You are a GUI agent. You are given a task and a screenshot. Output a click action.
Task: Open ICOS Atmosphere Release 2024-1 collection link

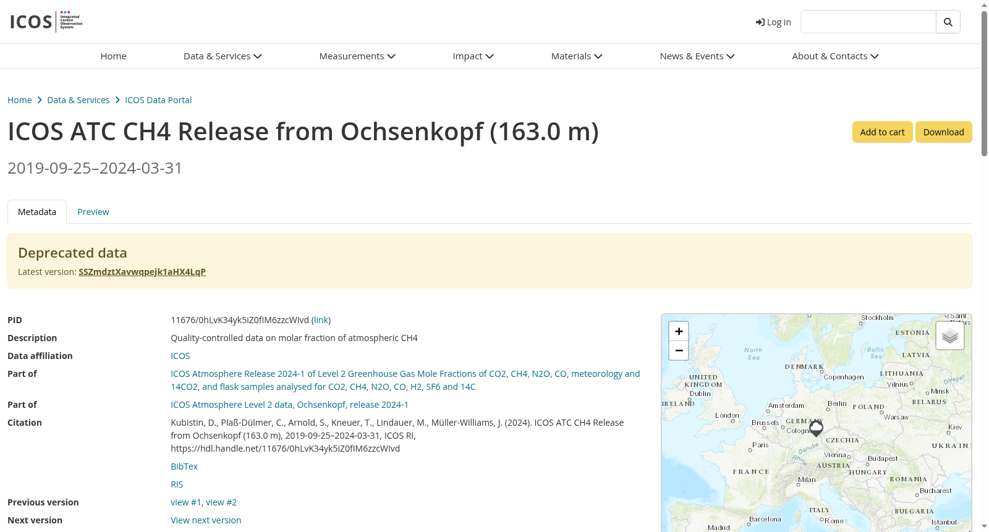[405, 380]
